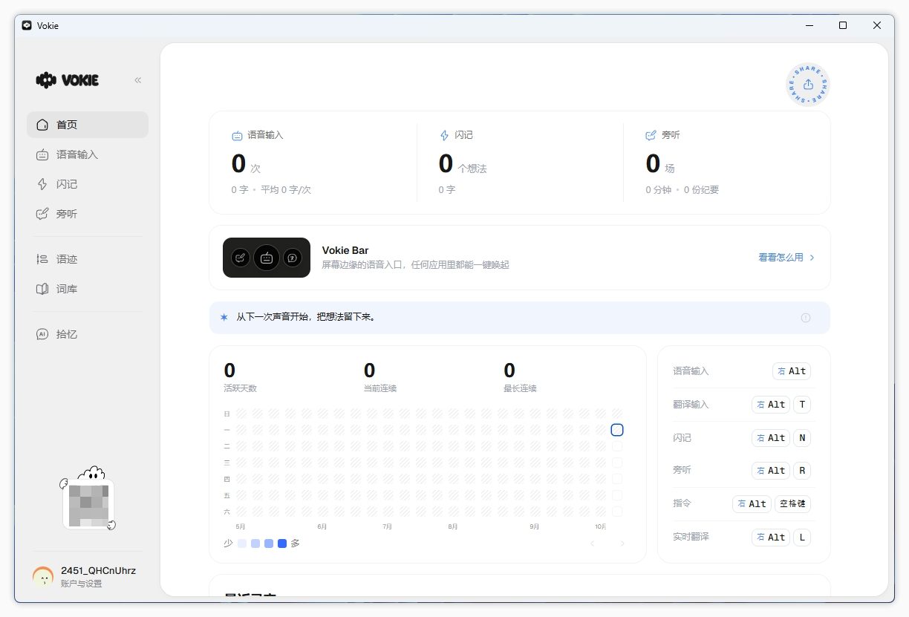Select the blue-outlined today cell in the heatmap
Viewport: 909px width, 617px height.
617,430
